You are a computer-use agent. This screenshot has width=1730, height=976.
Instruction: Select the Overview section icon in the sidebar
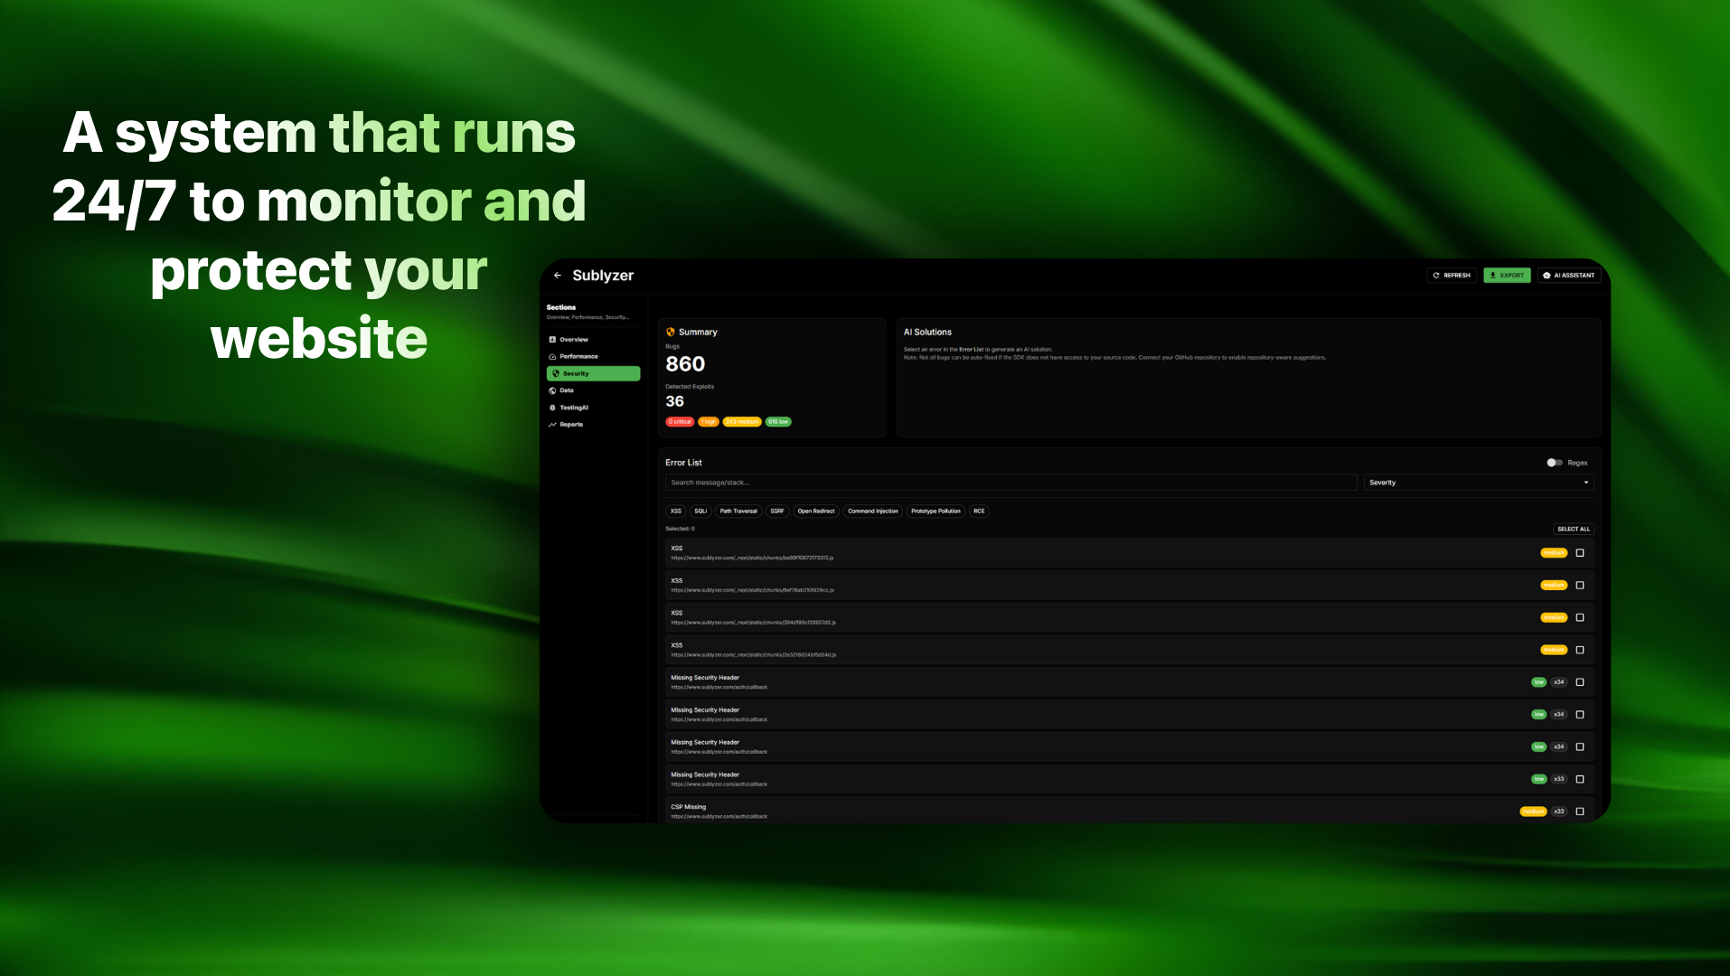[x=552, y=339]
